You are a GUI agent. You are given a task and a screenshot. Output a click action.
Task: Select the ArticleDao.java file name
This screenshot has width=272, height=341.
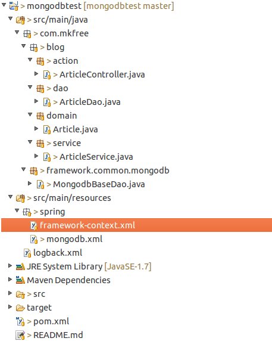(x=90, y=102)
